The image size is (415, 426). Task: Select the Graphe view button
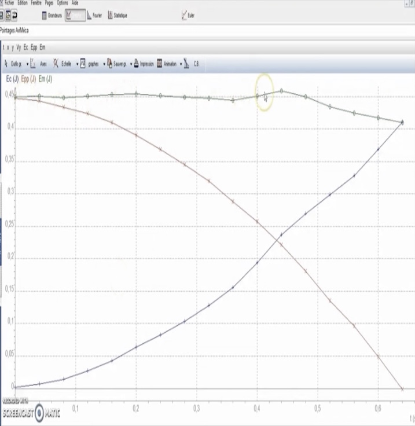(74, 16)
